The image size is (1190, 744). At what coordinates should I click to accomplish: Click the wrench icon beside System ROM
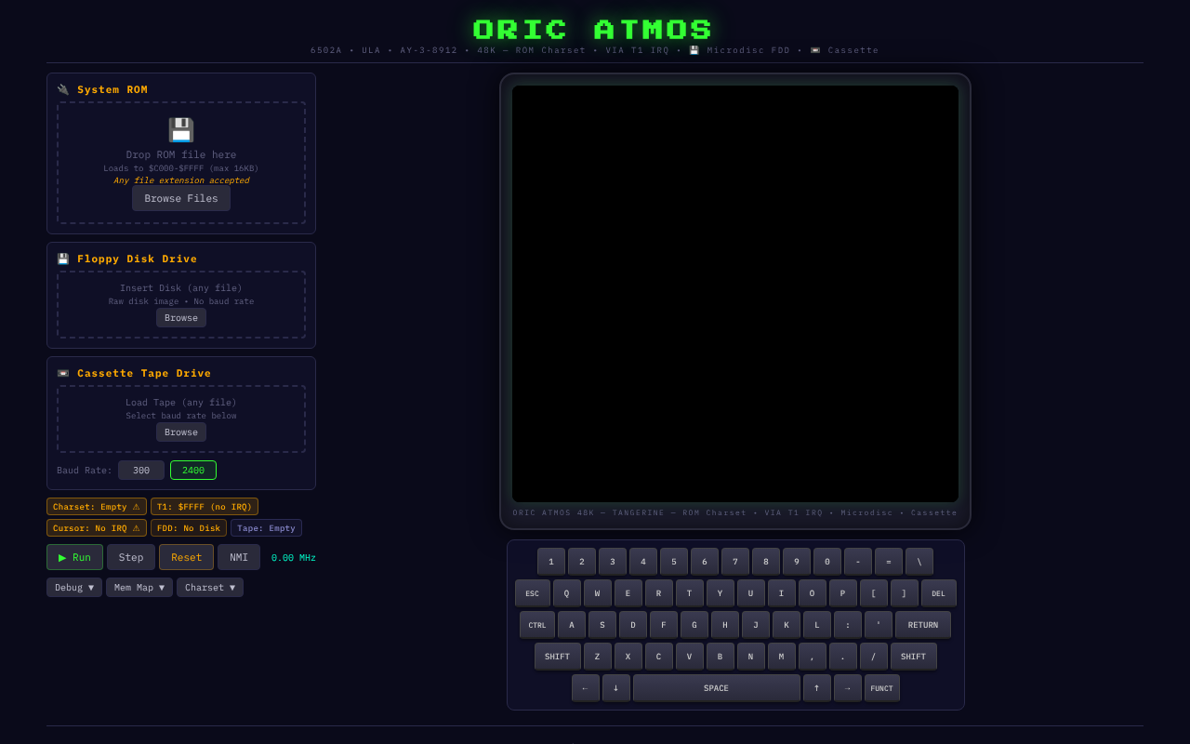[62, 88]
